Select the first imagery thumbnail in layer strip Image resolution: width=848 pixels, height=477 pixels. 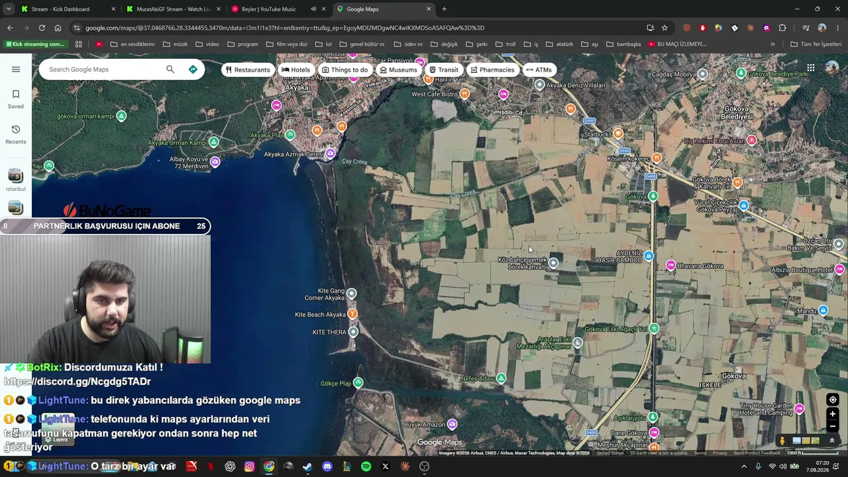point(796,441)
